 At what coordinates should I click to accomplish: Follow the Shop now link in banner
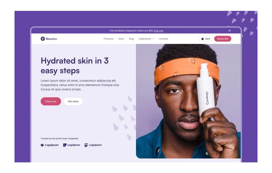point(158,31)
